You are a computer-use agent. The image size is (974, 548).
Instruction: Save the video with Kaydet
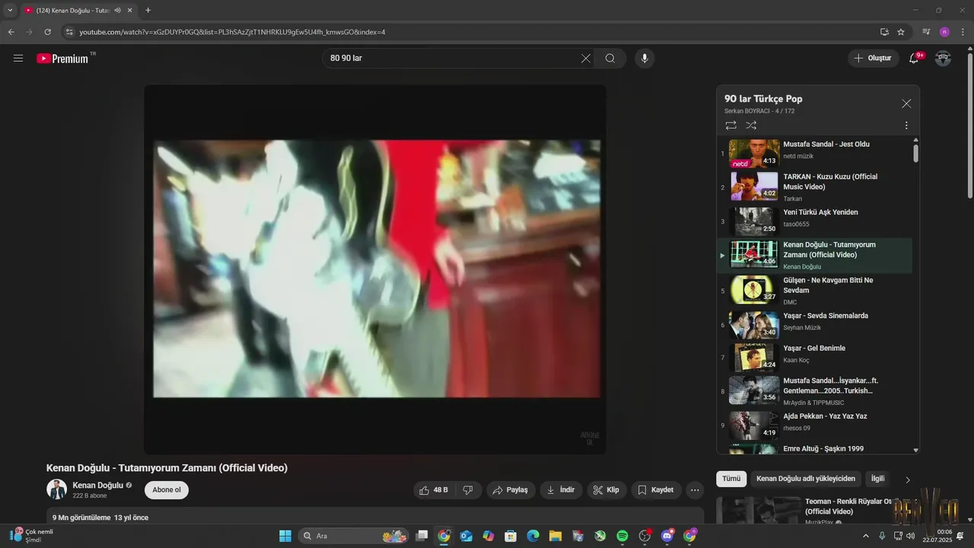[656, 490]
